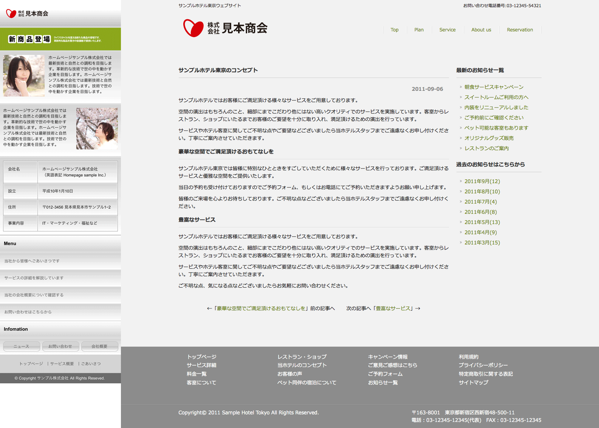Viewport: 599px width, 428px height.
Task: Open the Plan navigation tab
Action: click(419, 30)
